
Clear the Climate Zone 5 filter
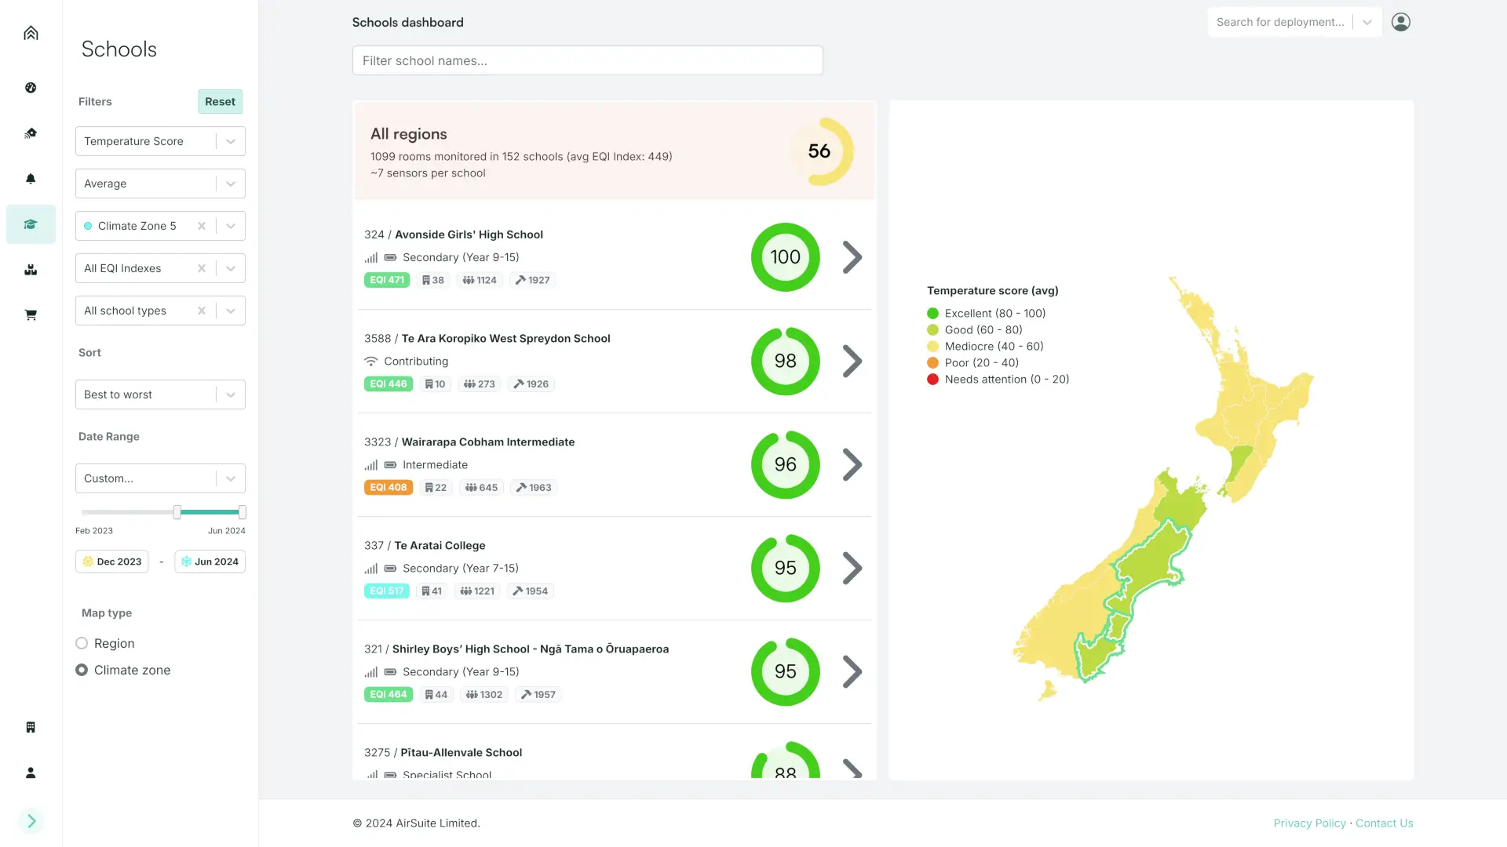click(202, 226)
